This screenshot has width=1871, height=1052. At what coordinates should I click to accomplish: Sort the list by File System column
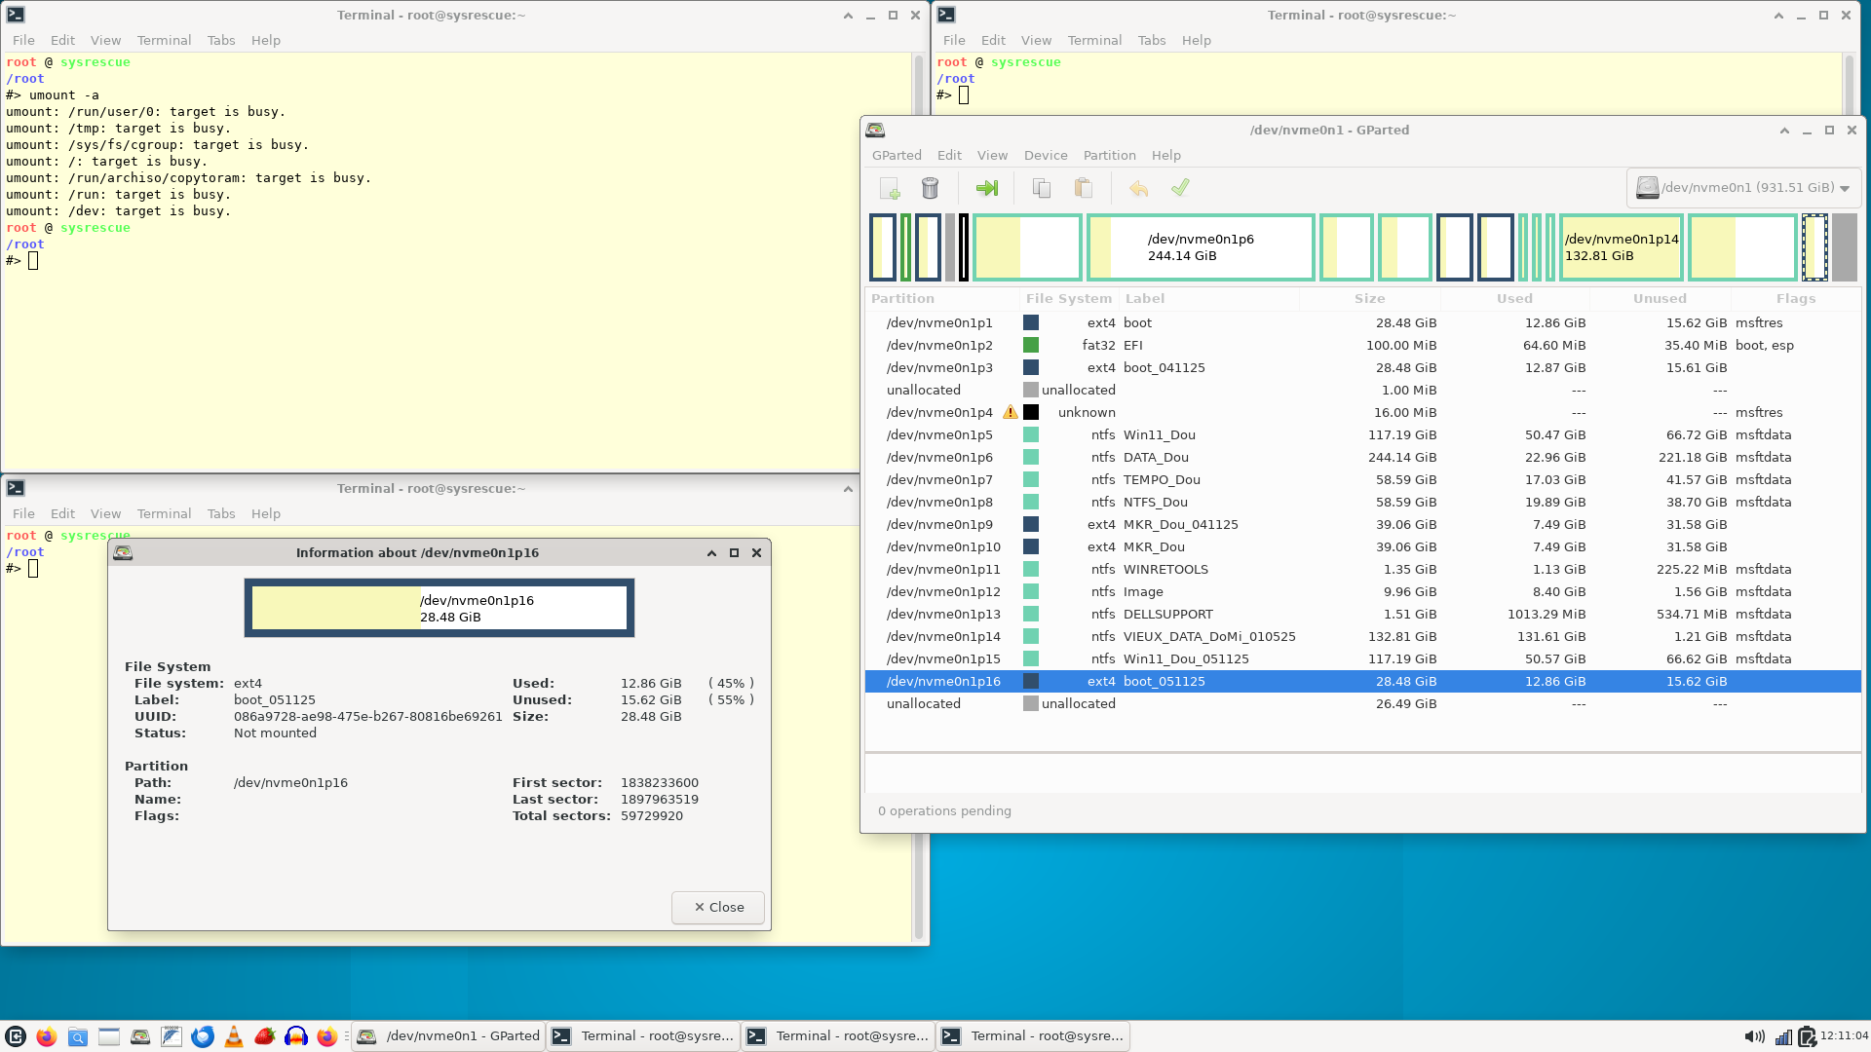(1068, 299)
